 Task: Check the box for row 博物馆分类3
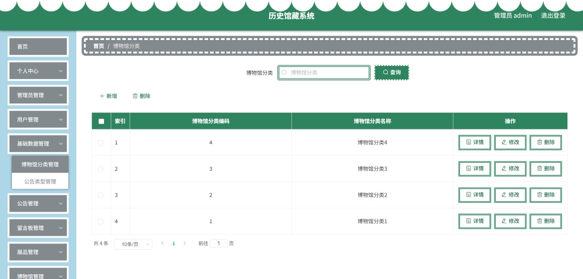pos(101,169)
